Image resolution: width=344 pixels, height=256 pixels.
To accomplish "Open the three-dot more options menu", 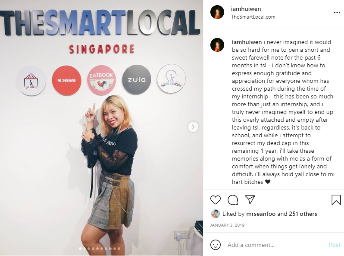I will (337, 13).
